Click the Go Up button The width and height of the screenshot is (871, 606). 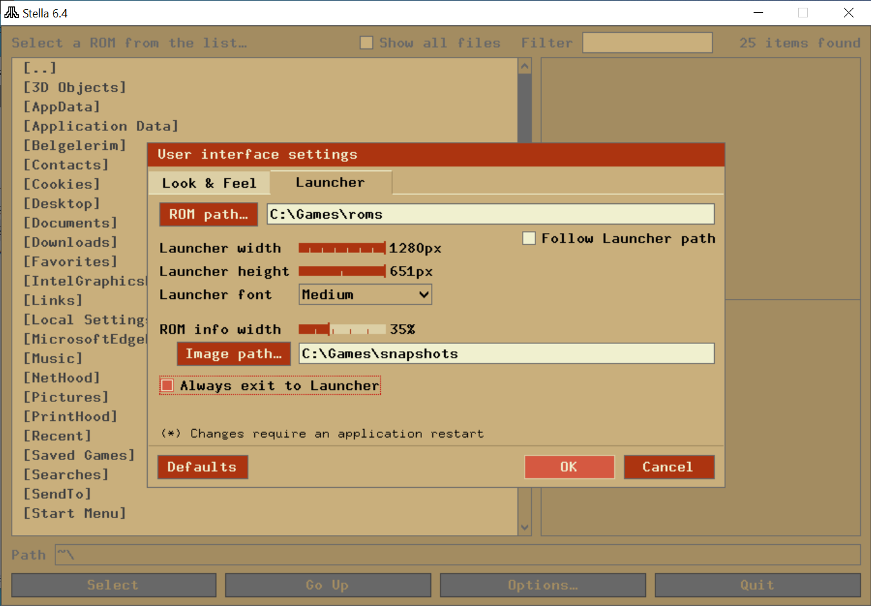[x=328, y=585]
